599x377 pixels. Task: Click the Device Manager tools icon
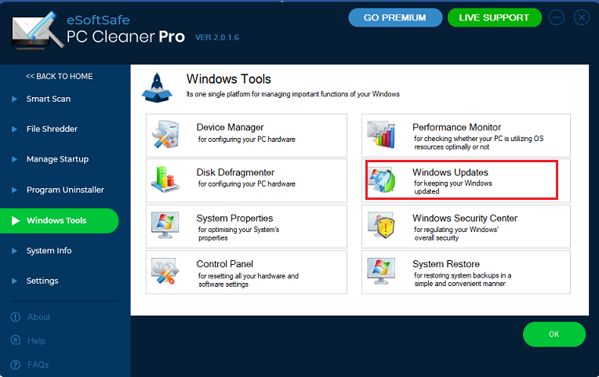(165, 134)
